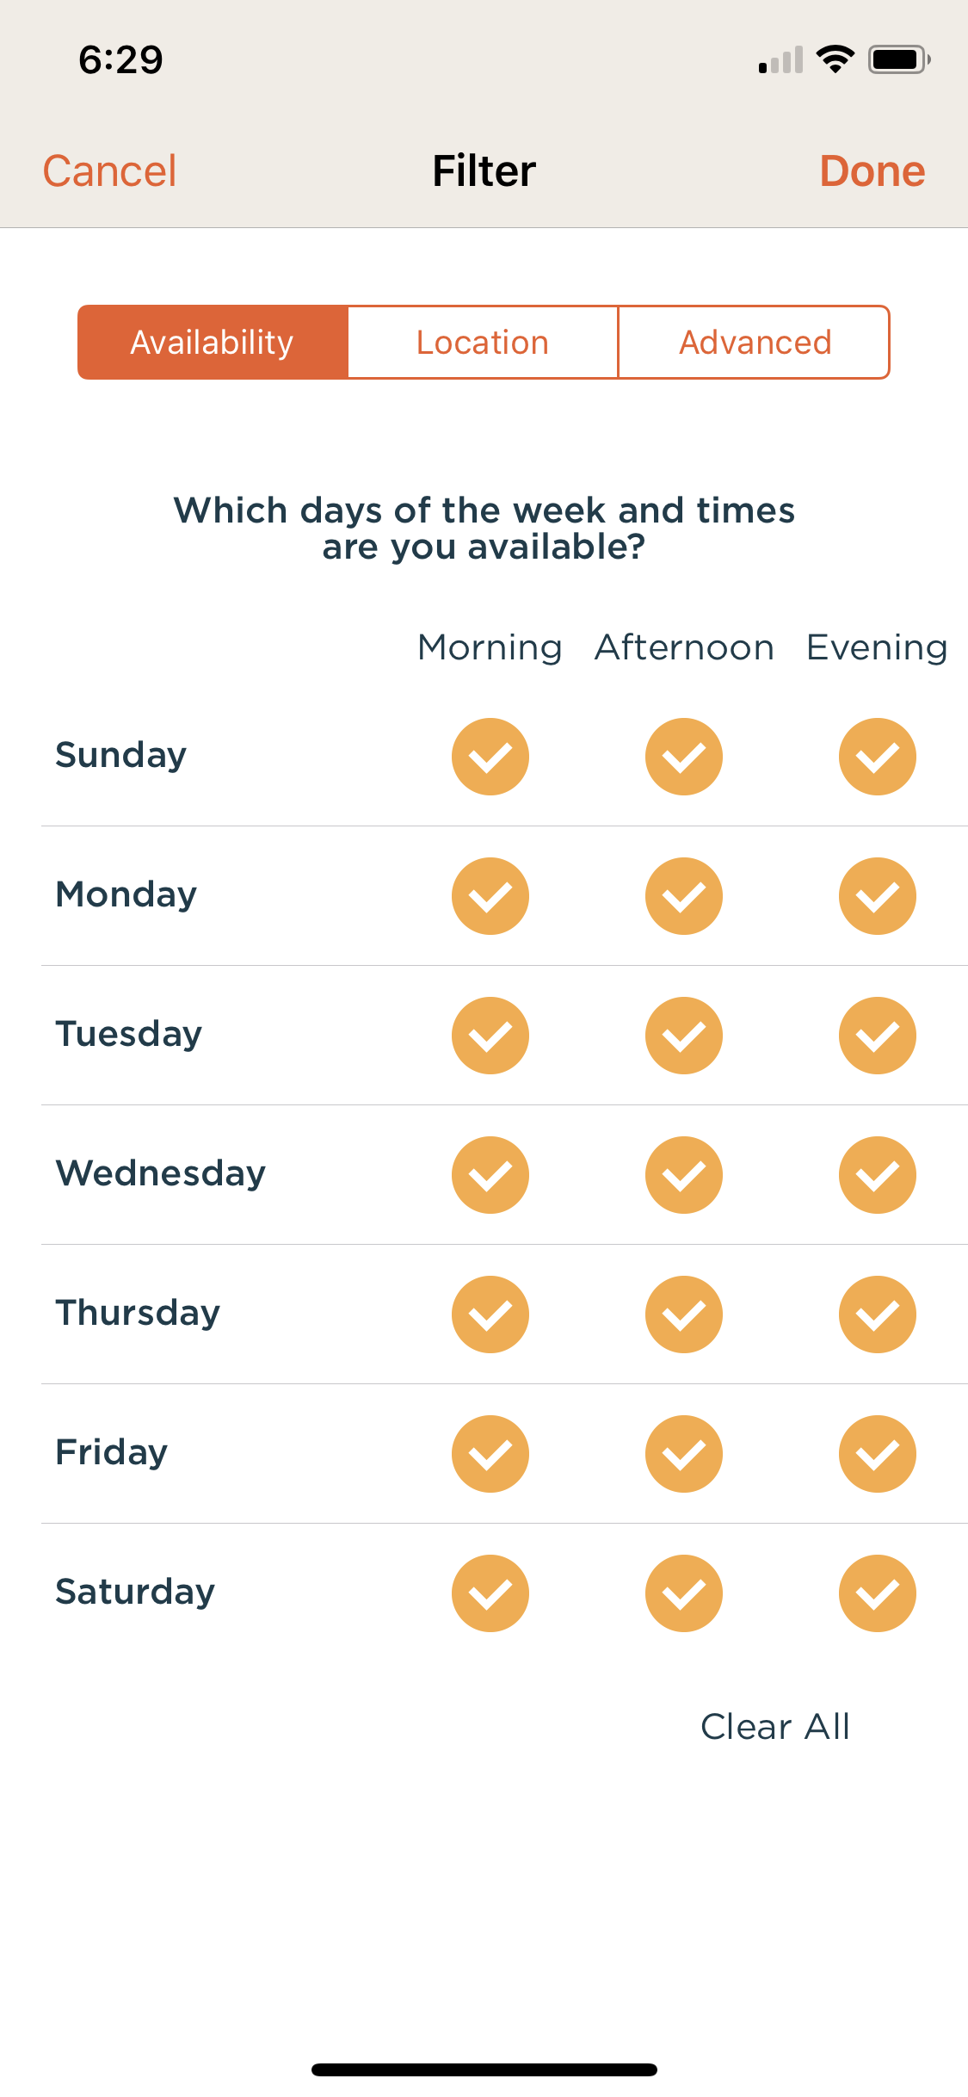The width and height of the screenshot is (968, 2097).
Task: Uncheck Sunday Morning availability
Action: tap(490, 757)
